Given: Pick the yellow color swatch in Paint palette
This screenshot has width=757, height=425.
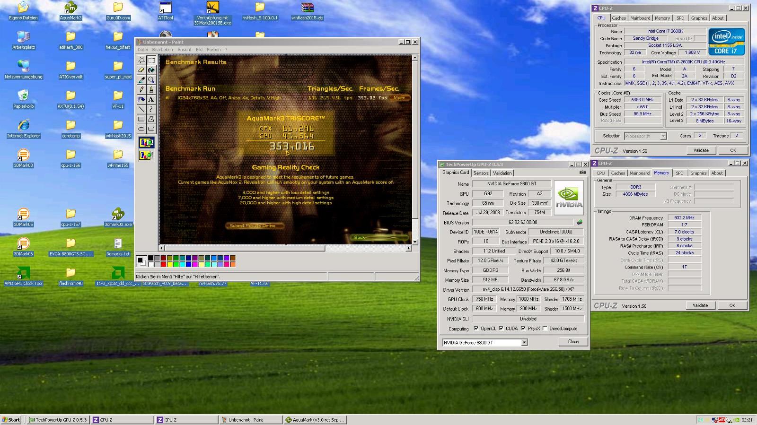Looking at the screenshot, I should tap(169, 264).
